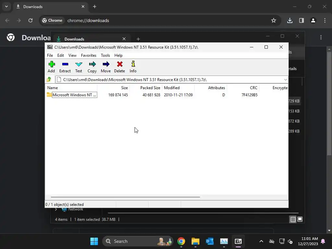Open the 7-Zip taskbar icon
Viewport: 332px width, 249px height.
pyautogui.click(x=238, y=241)
